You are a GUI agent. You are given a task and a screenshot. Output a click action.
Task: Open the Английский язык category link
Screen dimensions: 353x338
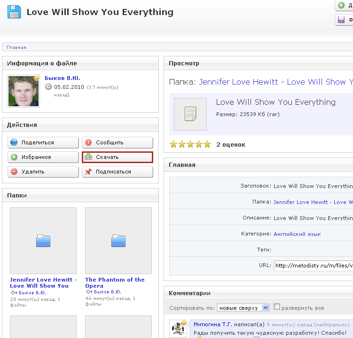click(297, 234)
